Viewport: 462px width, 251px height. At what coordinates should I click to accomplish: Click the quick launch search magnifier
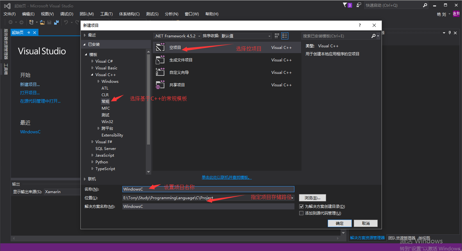pos(425,5)
